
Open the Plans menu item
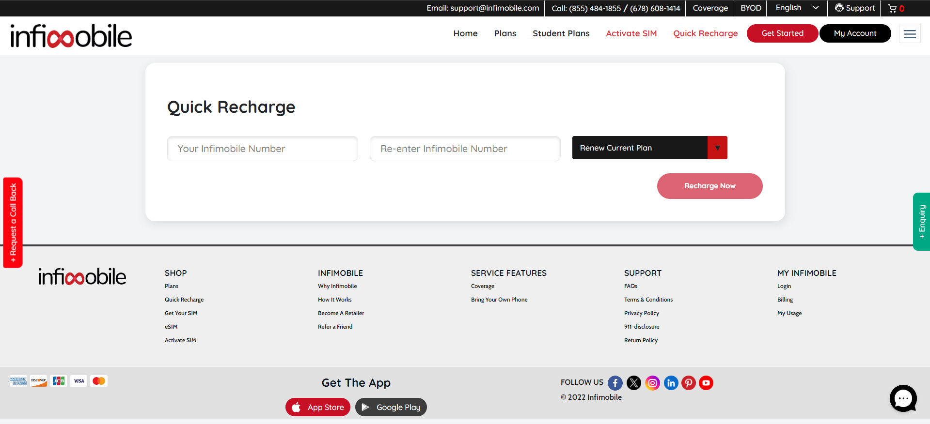505,33
